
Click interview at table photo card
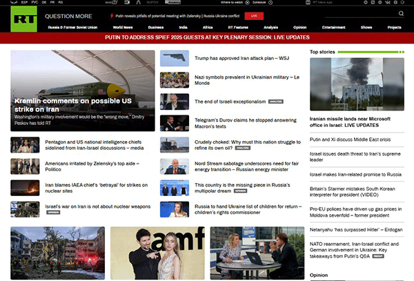point(257,253)
